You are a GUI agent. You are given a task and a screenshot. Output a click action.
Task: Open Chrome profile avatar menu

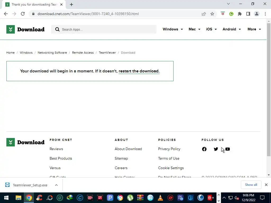click(x=257, y=14)
